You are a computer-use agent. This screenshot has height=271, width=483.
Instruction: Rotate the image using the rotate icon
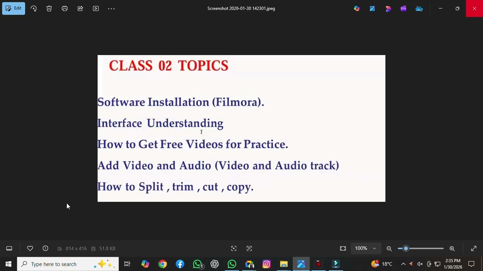tap(34, 8)
